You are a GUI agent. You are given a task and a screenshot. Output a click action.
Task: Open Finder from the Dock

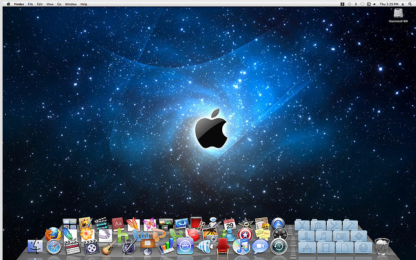(x=35, y=246)
